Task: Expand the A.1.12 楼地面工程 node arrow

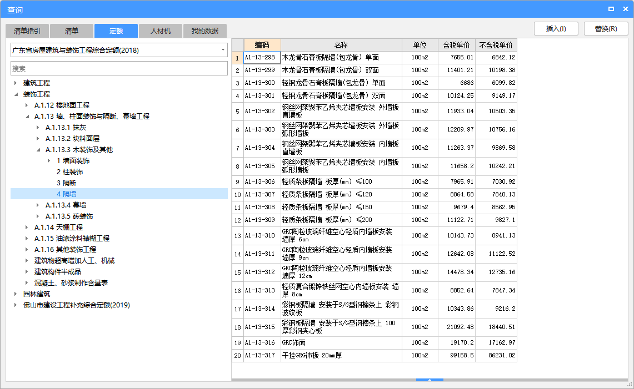Action: coord(27,105)
